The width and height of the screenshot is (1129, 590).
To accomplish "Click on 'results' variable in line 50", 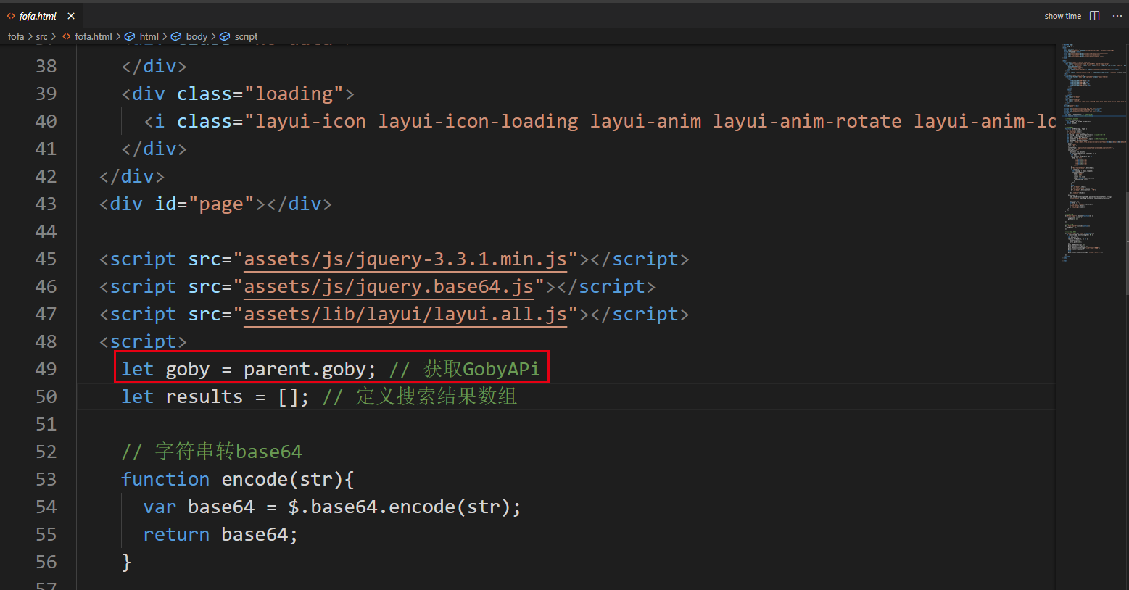I will 204,396.
